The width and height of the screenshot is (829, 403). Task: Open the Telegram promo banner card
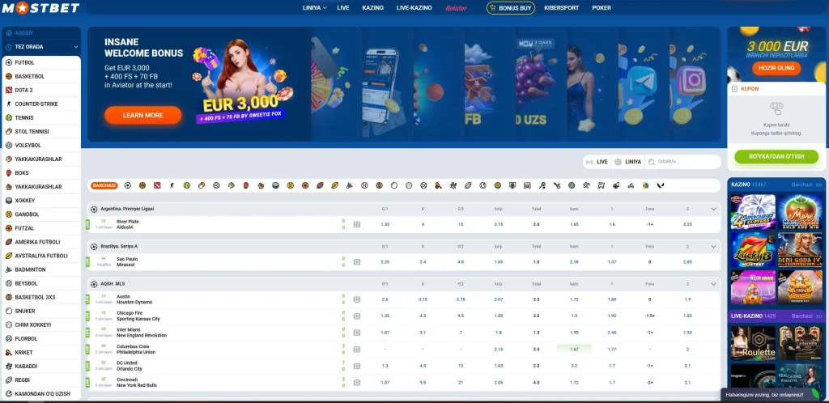643,84
